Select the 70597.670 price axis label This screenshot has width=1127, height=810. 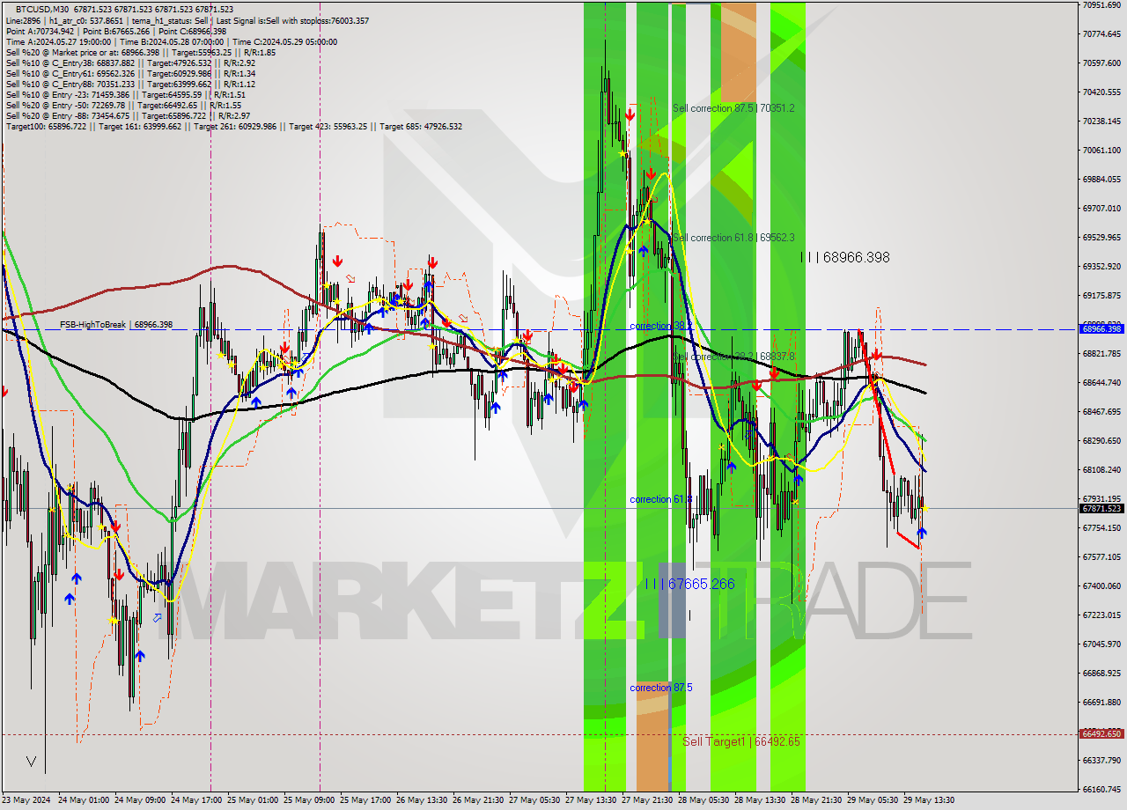pyautogui.click(x=1101, y=63)
